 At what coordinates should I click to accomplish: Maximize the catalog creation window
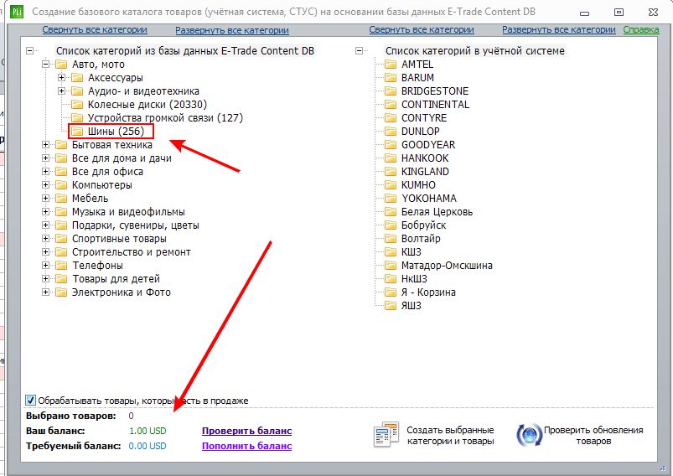point(619,13)
